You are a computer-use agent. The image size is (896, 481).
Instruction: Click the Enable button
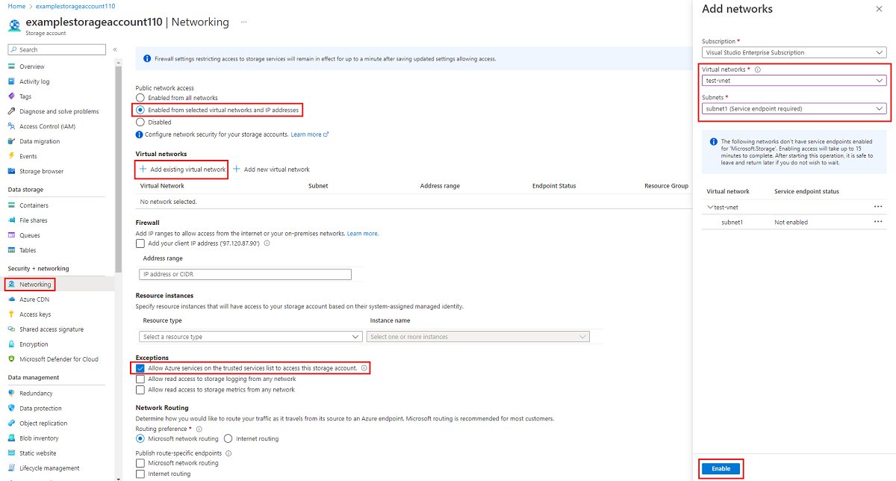(x=721, y=468)
